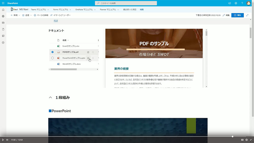
Task: Share PDFのサンプル.pdf via share icon
Action: [88, 52]
